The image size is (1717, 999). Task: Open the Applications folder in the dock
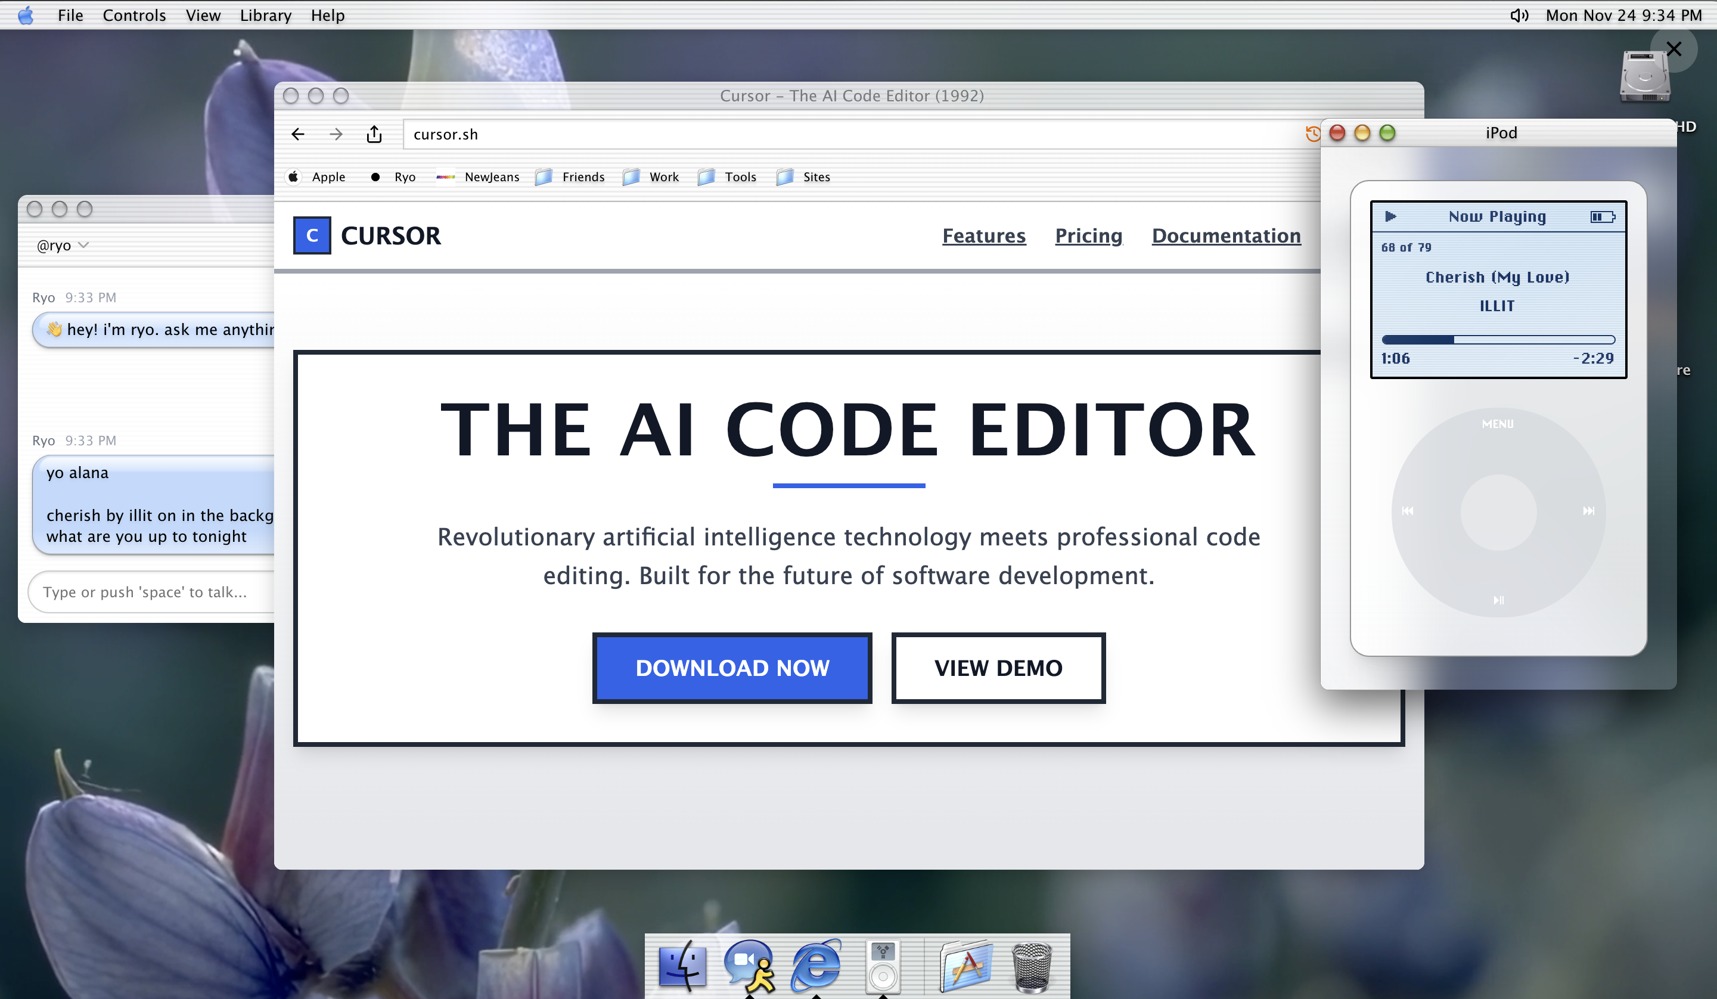tap(966, 966)
